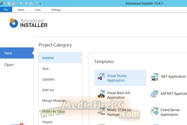Open the Customize Quick Access Toolbar dropdown

pyautogui.click(x=40, y=4)
